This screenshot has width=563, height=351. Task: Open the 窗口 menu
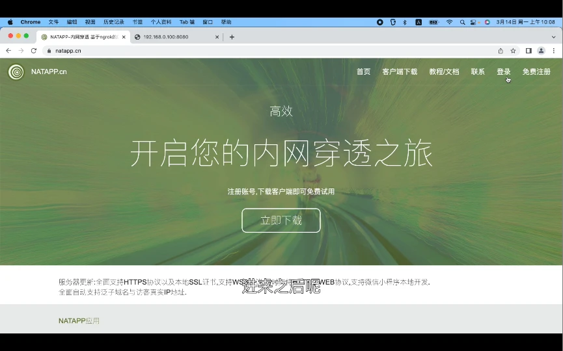coord(208,22)
